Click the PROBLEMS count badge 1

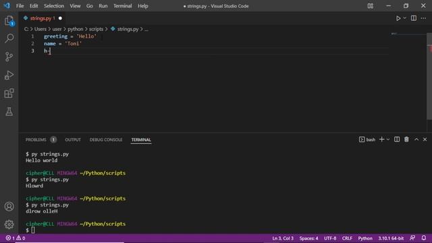pos(53,140)
